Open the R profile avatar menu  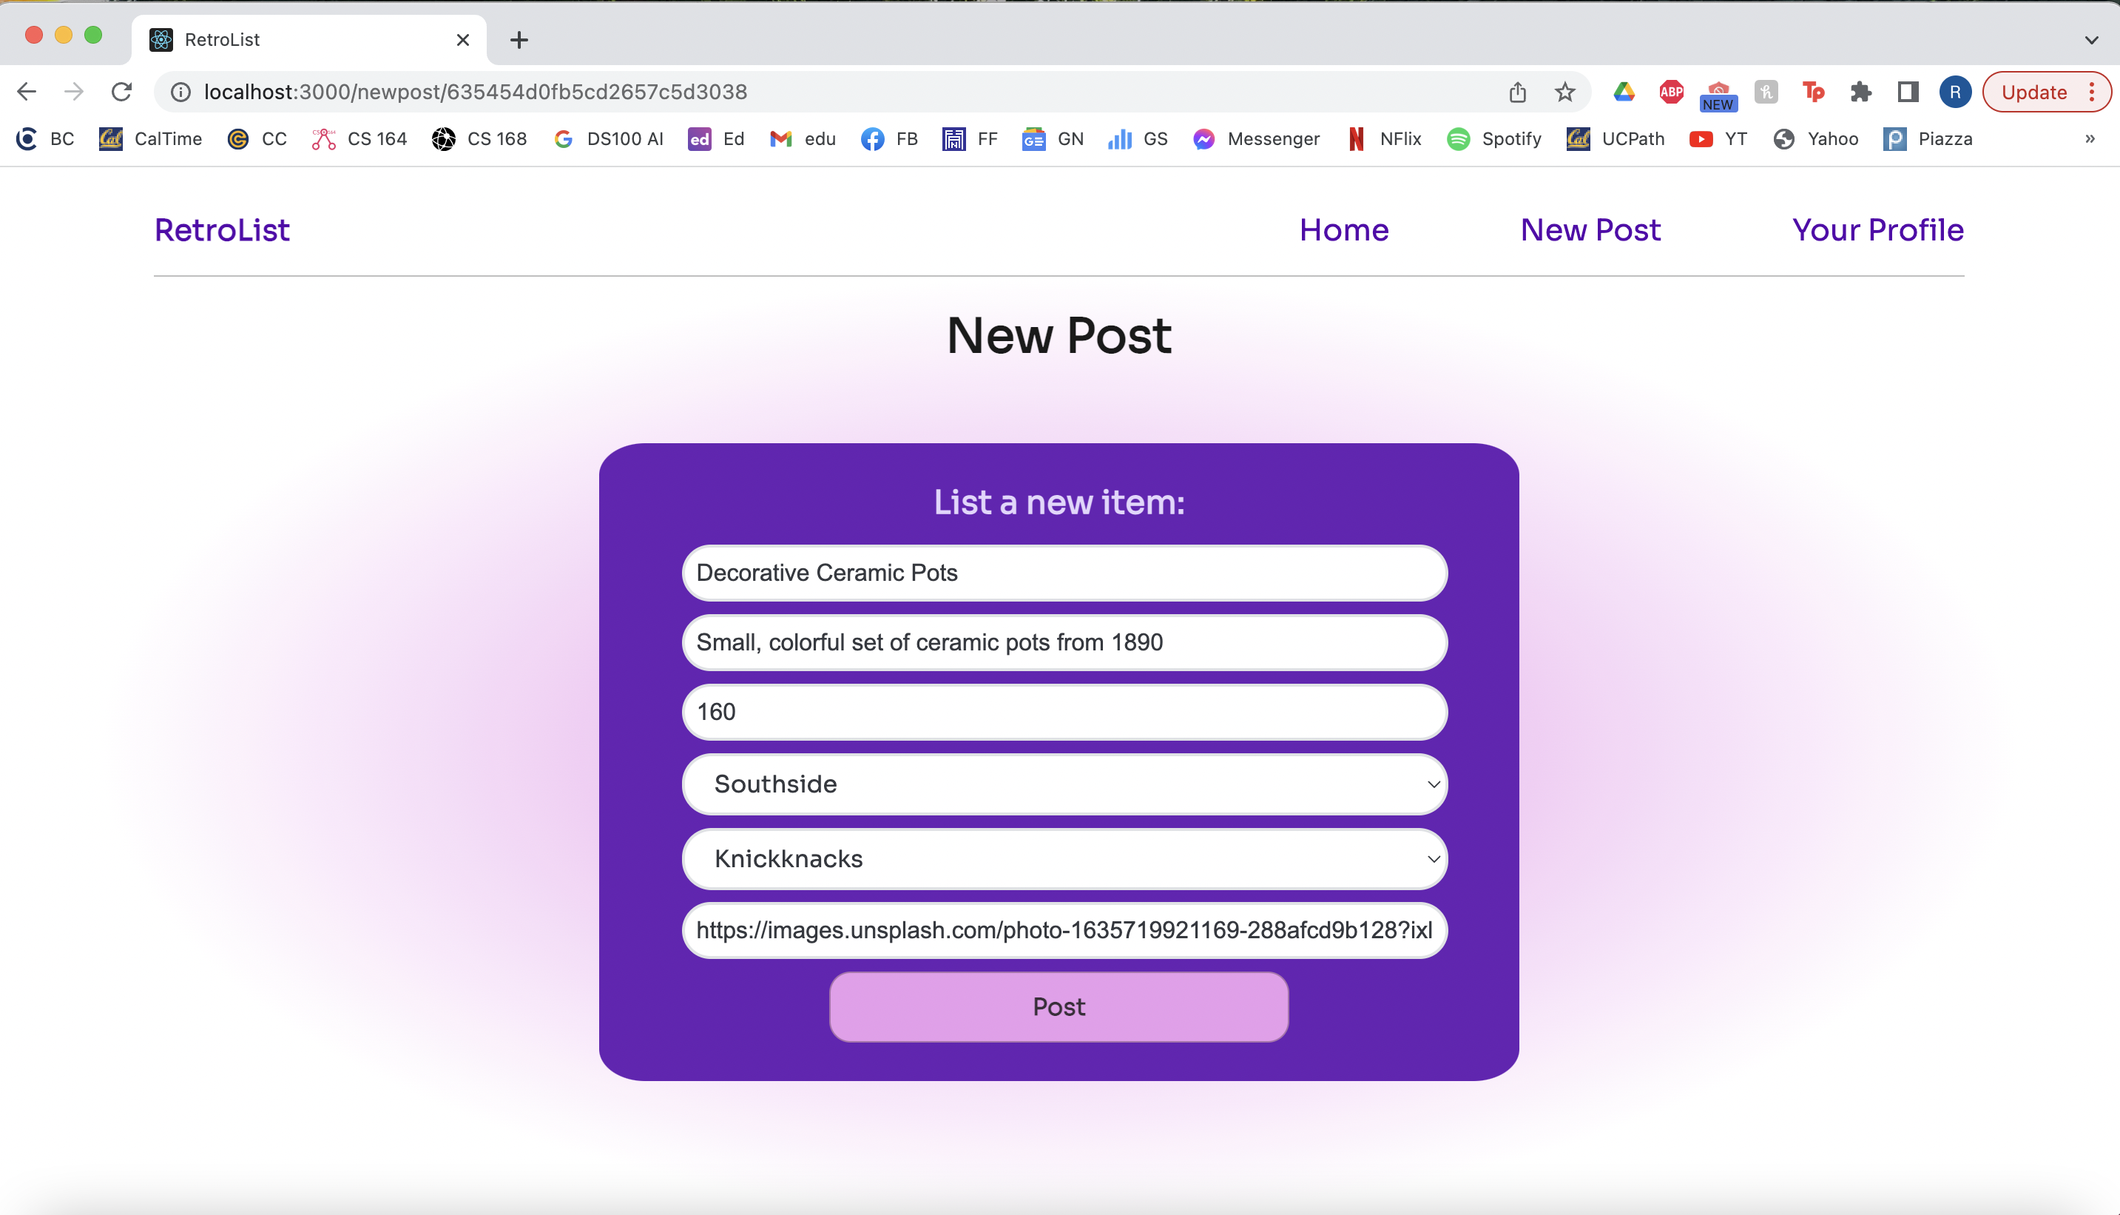(x=1955, y=92)
